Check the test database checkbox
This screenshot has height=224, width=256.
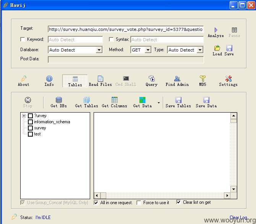pyautogui.click(x=30, y=134)
